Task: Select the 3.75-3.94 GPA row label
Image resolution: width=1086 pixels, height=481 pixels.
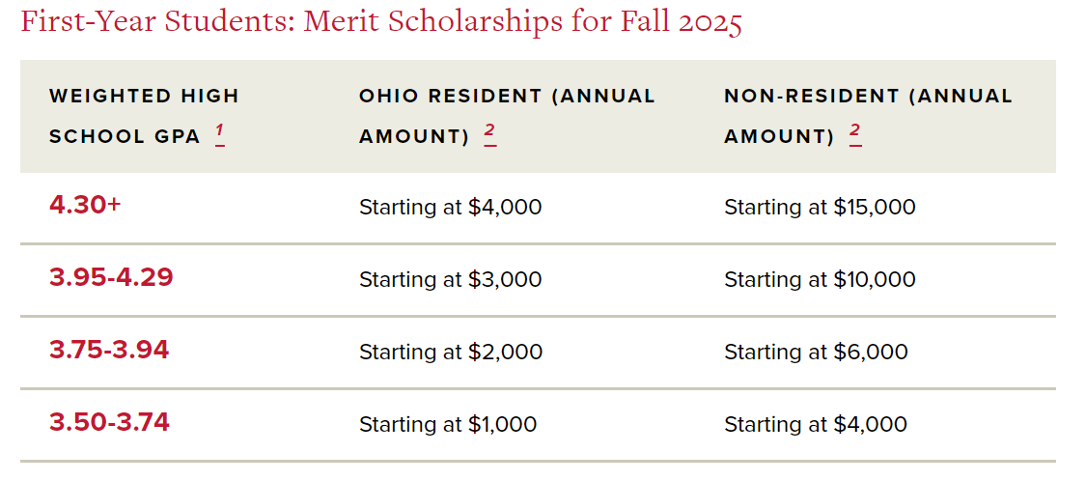Action: click(109, 351)
